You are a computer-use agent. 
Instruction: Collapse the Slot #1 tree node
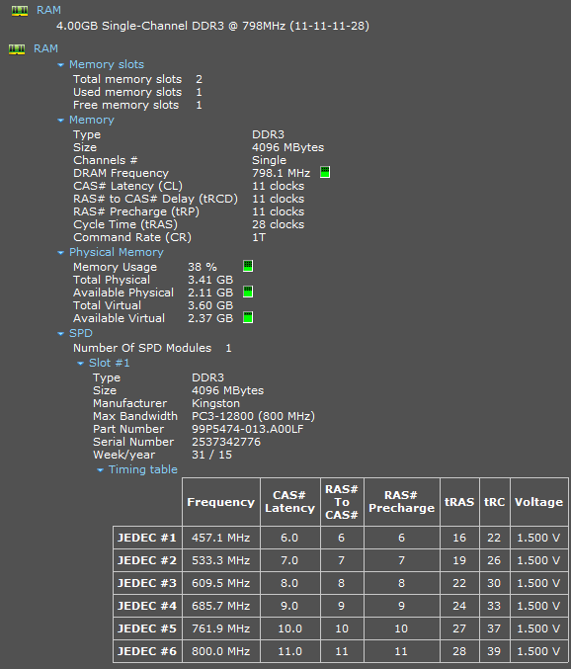point(80,364)
